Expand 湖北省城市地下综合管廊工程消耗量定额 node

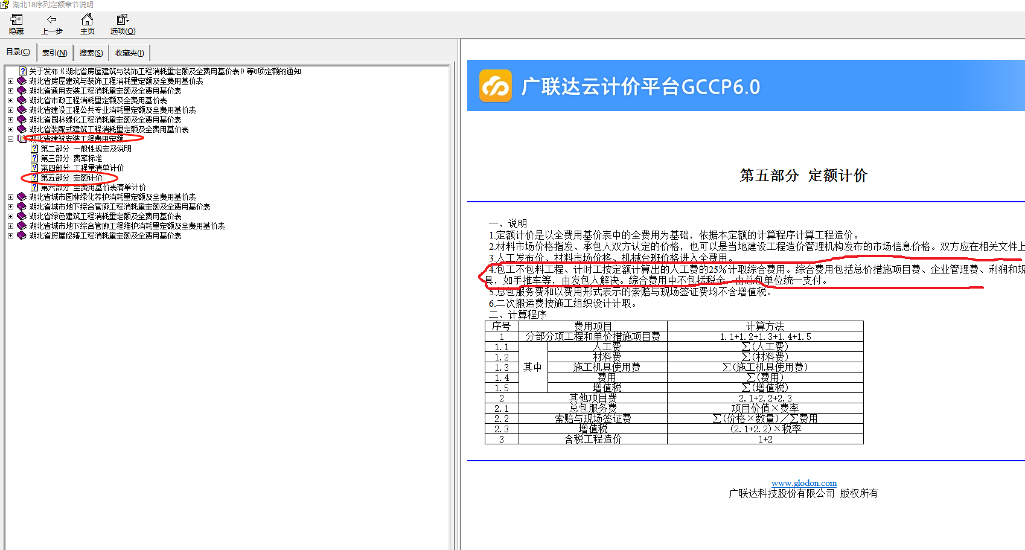[x=10, y=206]
